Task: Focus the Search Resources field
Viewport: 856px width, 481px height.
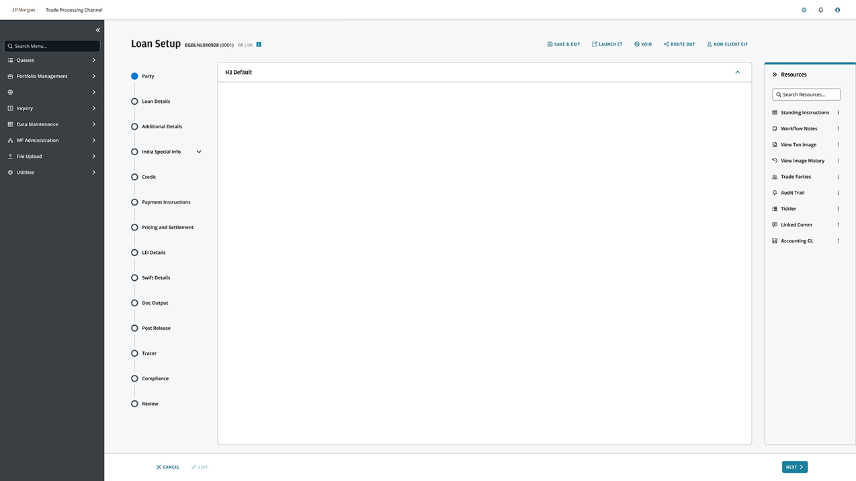Action: pyautogui.click(x=806, y=95)
